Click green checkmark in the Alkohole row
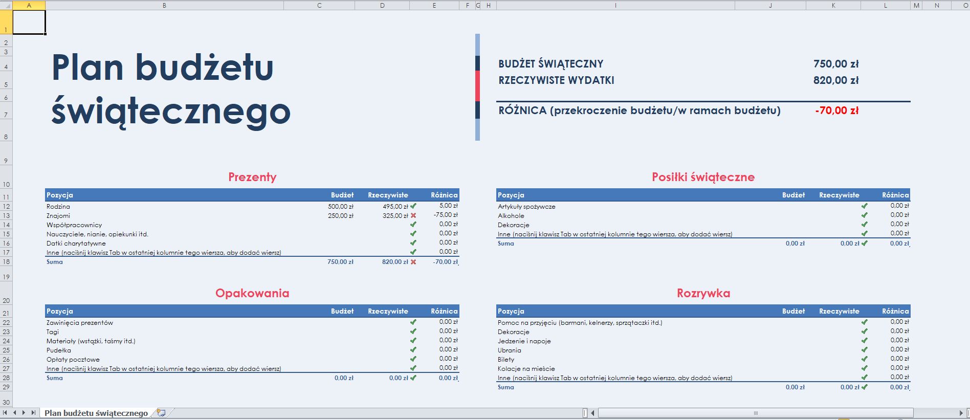This screenshot has height=420, width=970. [x=865, y=215]
